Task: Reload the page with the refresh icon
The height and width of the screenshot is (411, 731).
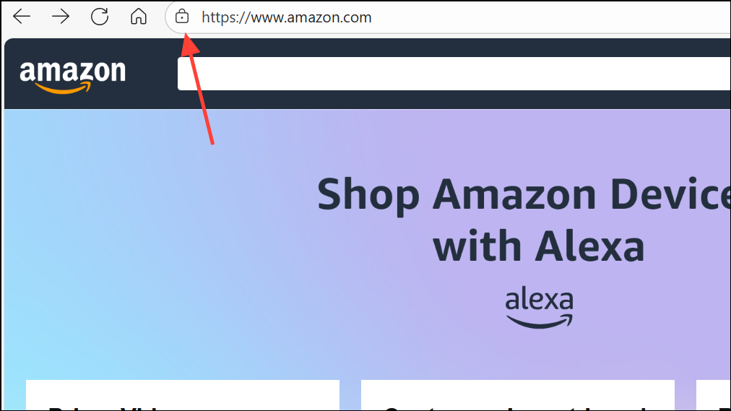Action: click(x=99, y=17)
